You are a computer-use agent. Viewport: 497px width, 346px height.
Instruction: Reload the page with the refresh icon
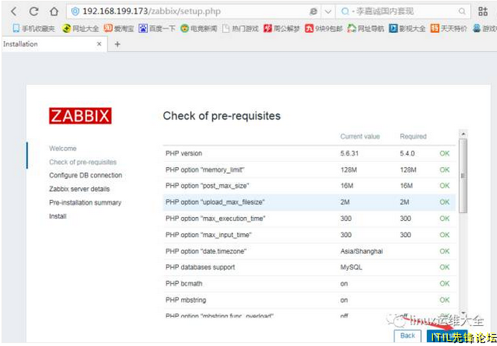[34, 12]
